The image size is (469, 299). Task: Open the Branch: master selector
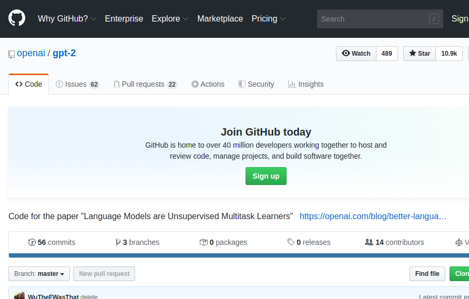click(x=39, y=274)
